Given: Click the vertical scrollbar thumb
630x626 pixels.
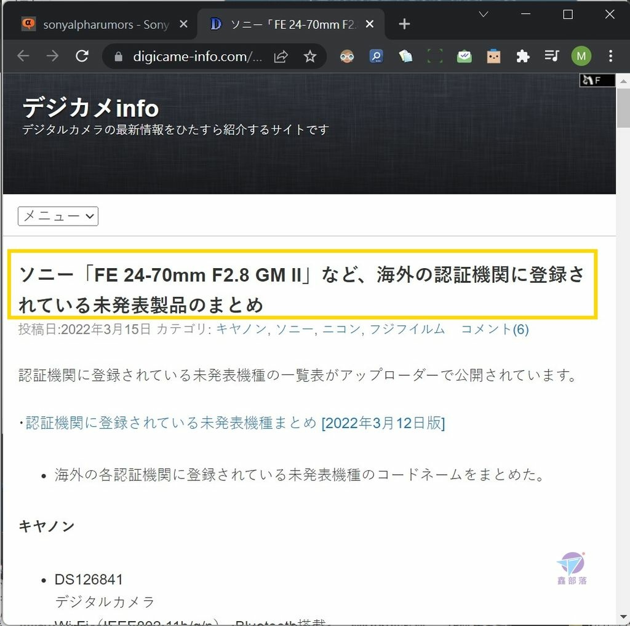Looking at the screenshot, I should [623, 108].
